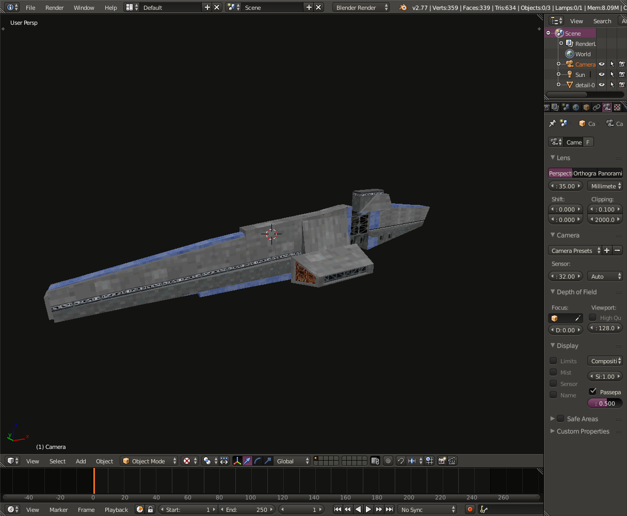Switch lens units from Millimeters dropdown
627x516 pixels.
pos(605,186)
